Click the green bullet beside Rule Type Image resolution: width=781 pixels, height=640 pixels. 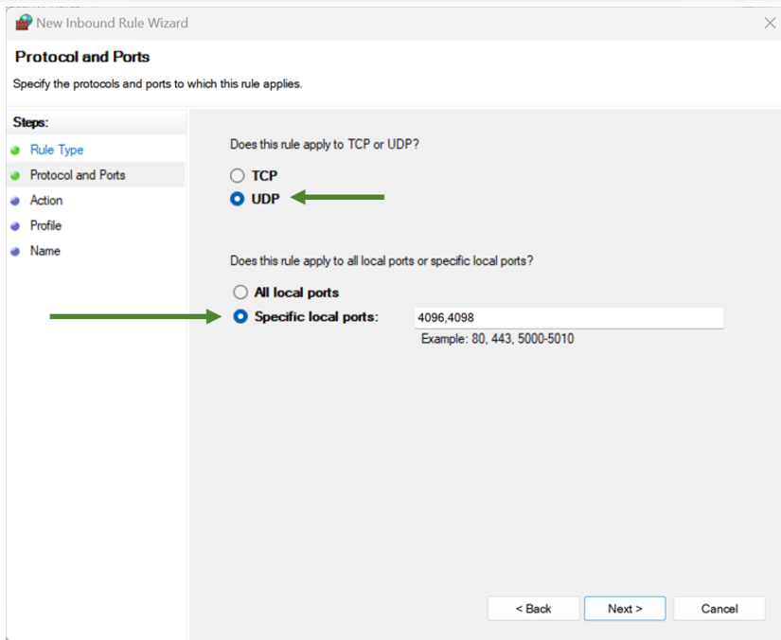point(15,151)
